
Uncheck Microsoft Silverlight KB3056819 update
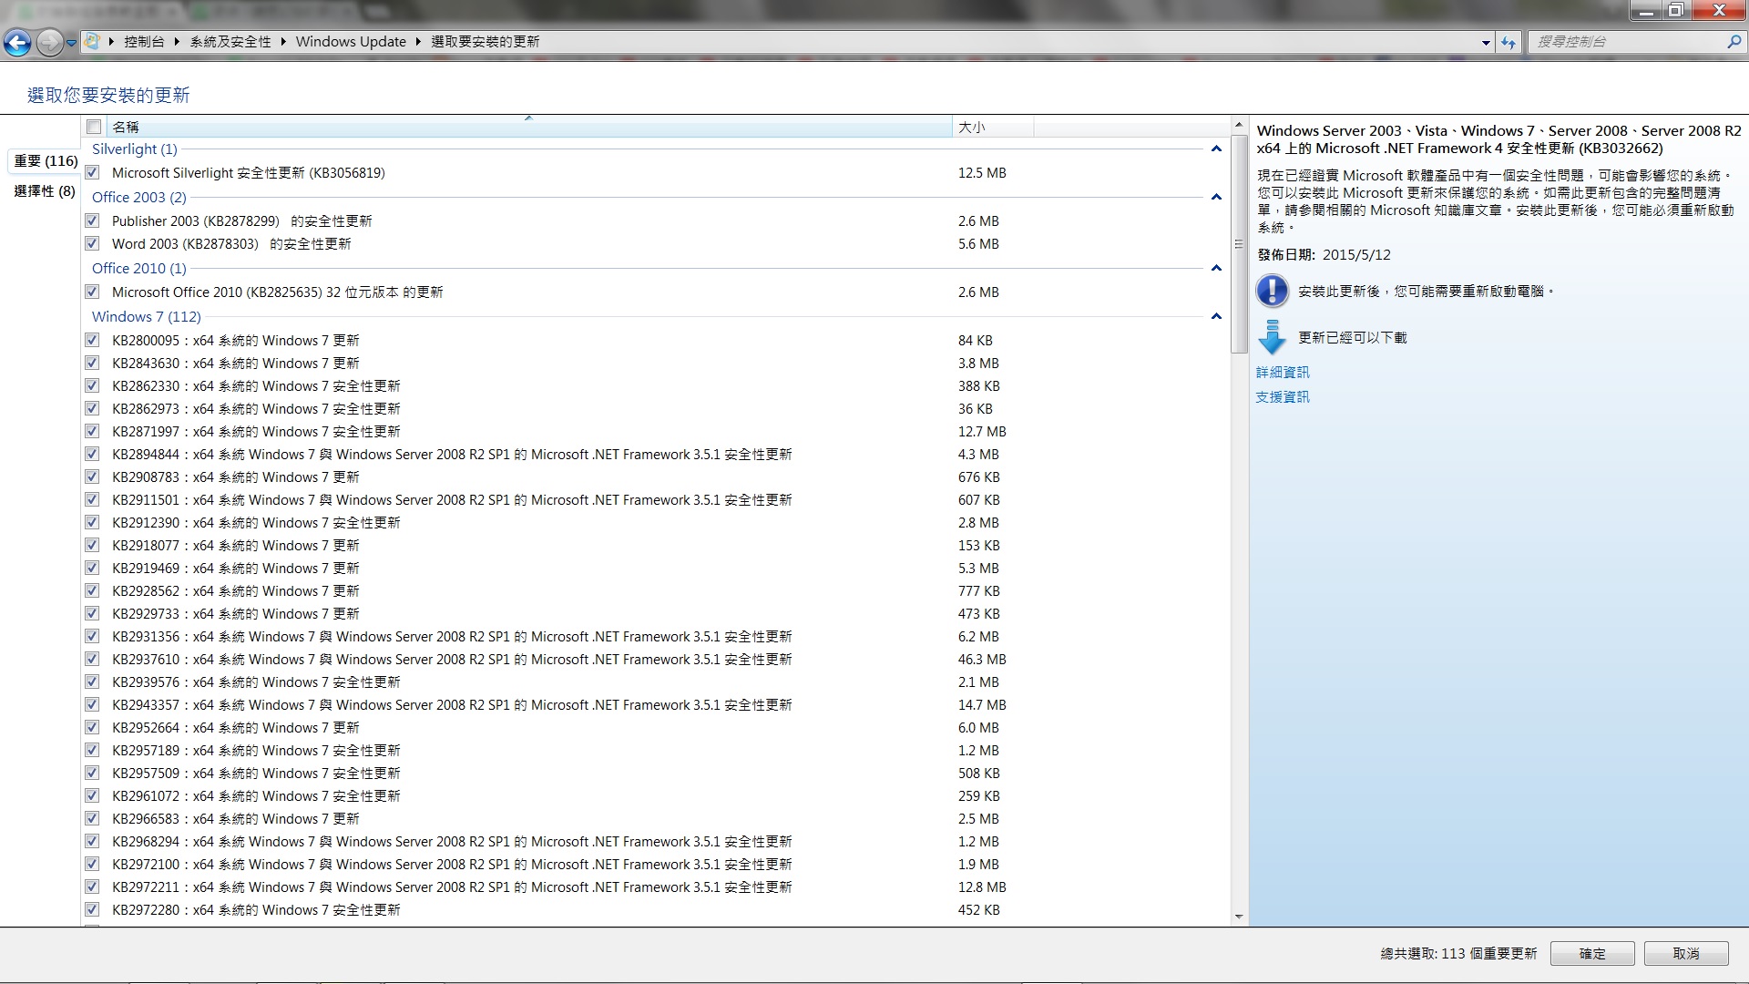pos(92,172)
